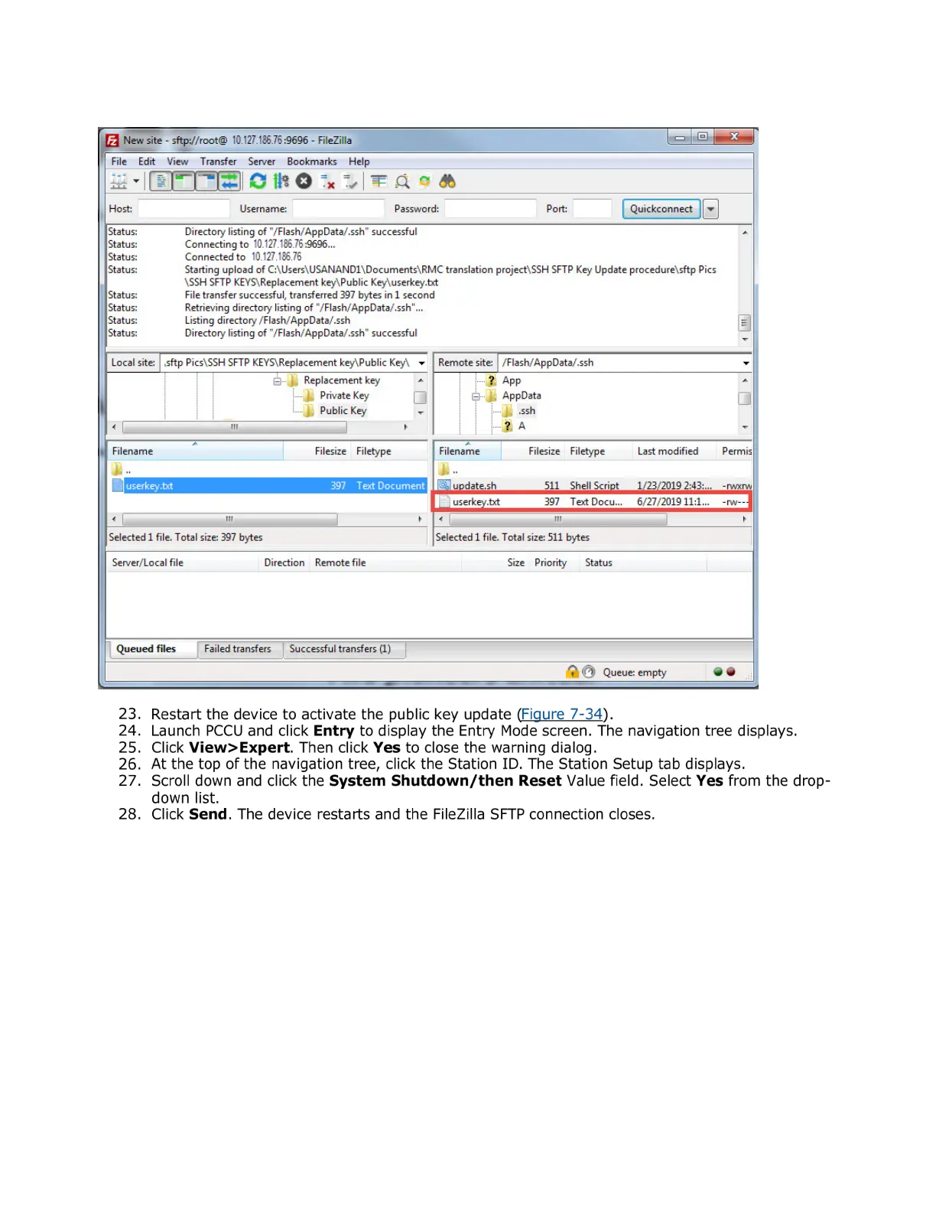Click the encryption lock icon in status bar
The width and height of the screenshot is (936, 1212).
tap(572, 672)
